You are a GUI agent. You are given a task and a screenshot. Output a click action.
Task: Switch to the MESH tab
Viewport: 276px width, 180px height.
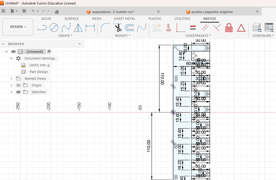click(97, 19)
